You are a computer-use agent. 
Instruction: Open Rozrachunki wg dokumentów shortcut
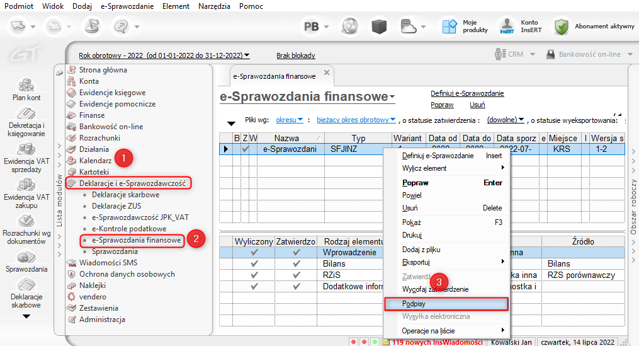click(x=26, y=229)
